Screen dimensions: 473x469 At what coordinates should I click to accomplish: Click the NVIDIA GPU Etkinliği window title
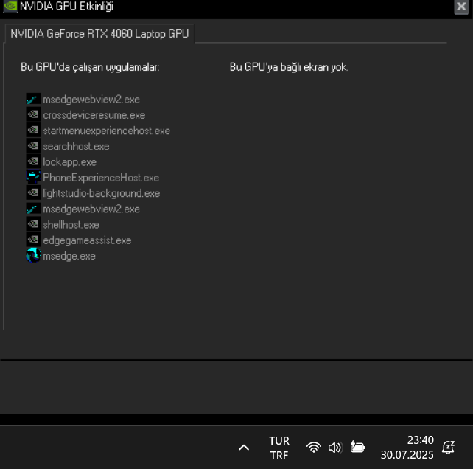66,6
